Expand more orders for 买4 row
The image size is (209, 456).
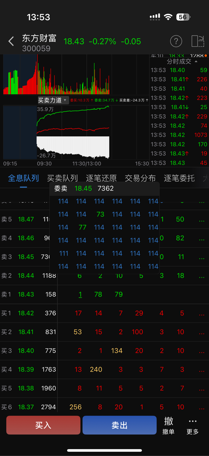[202, 370]
